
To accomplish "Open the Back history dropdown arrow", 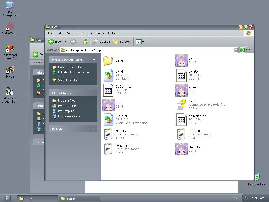I will (x=66, y=42).
